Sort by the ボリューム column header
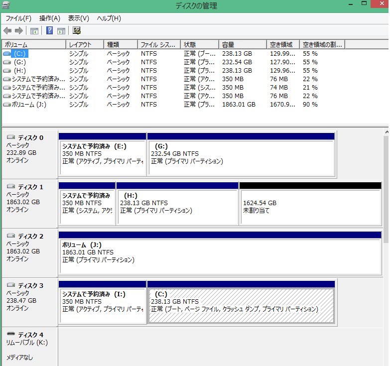 coord(34,44)
